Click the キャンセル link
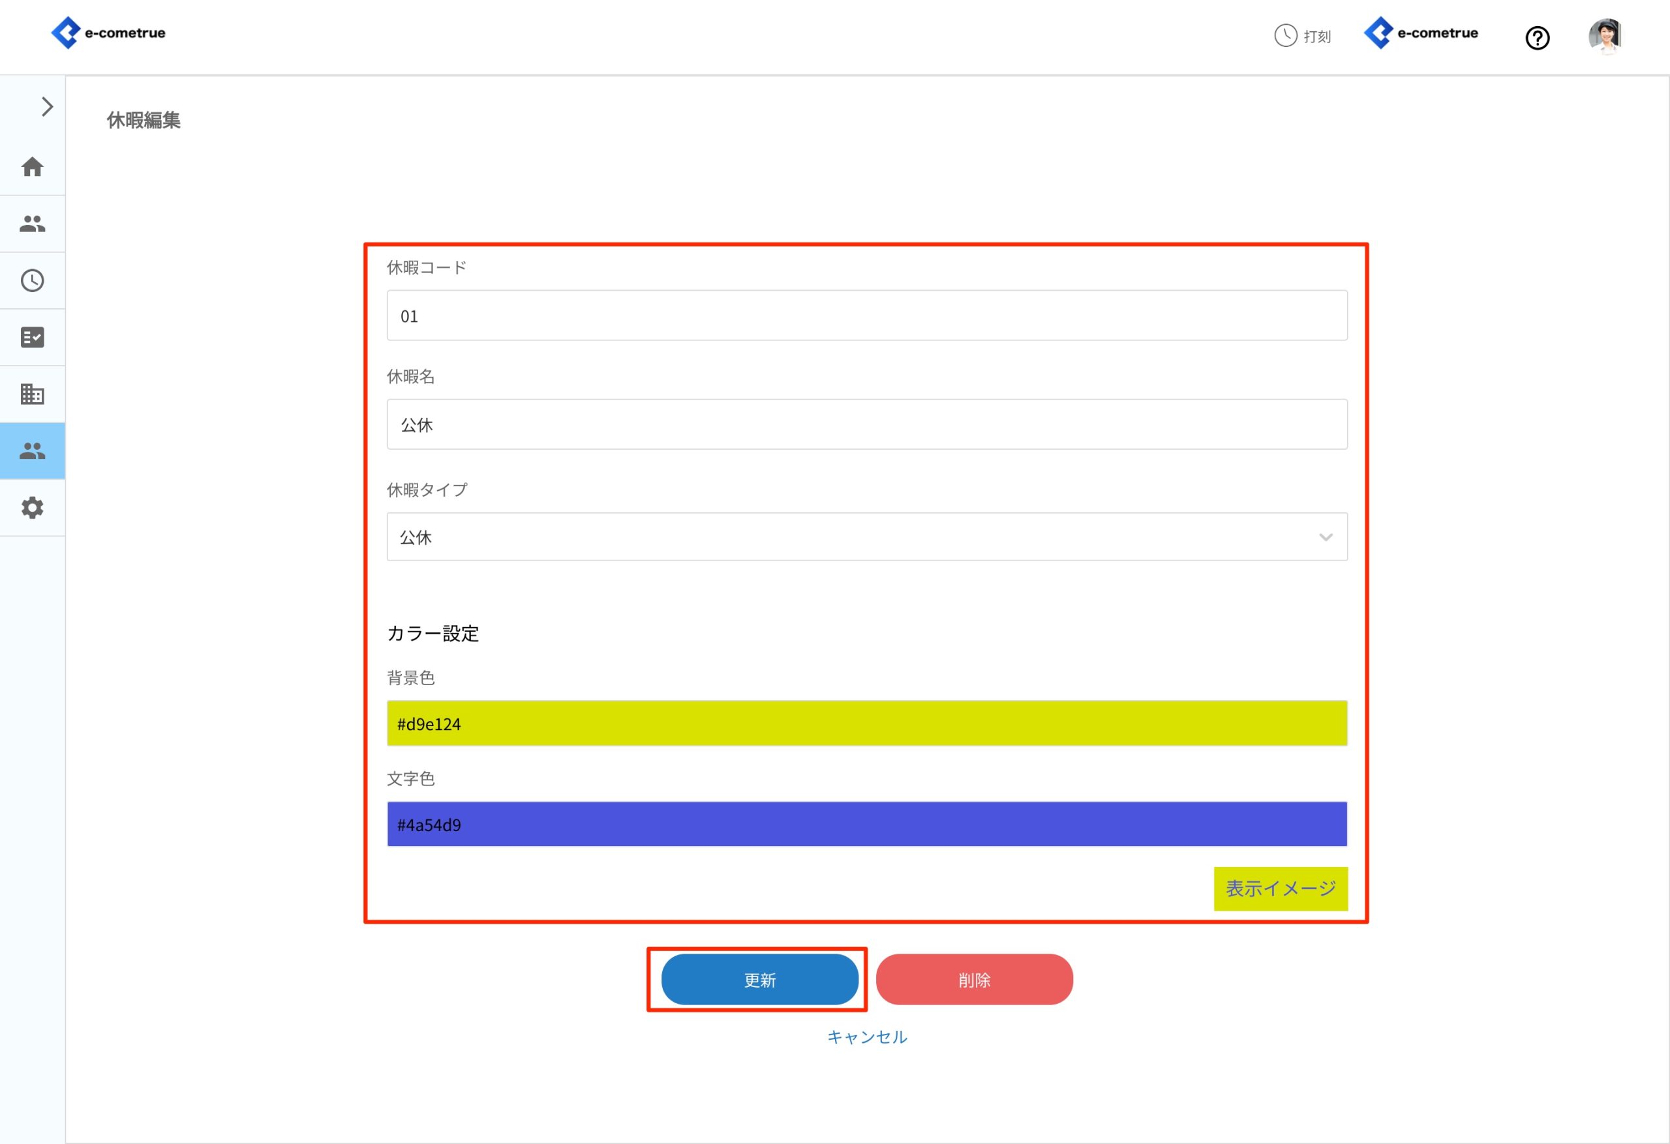The width and height of the screenshot is (1670, 1144). [x=866, y=1036]
